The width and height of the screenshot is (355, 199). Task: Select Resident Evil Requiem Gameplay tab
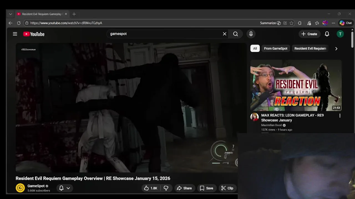[42, 14]
